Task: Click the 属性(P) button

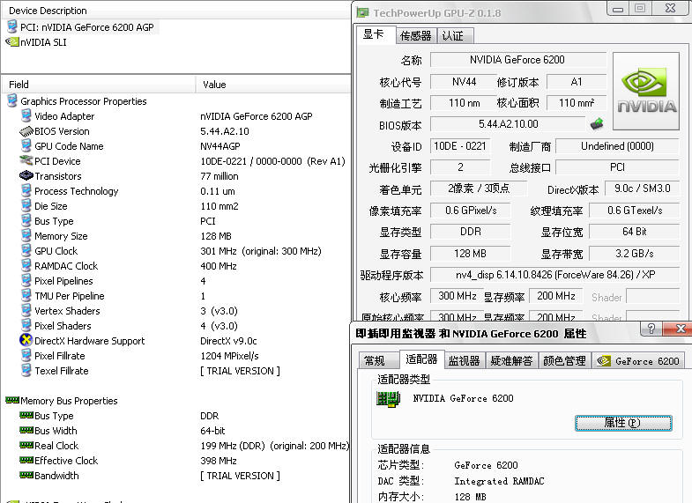Action: [623, 423]
